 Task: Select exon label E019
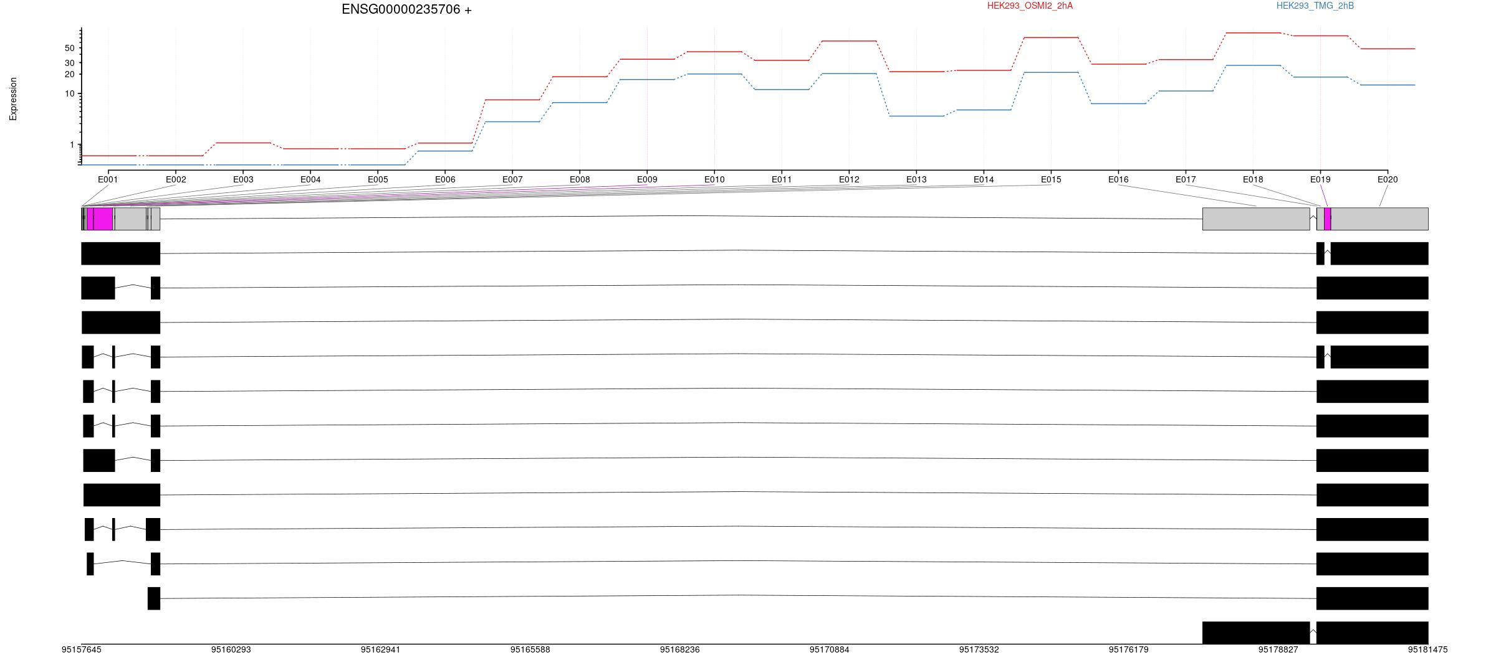click(1320, 179)
